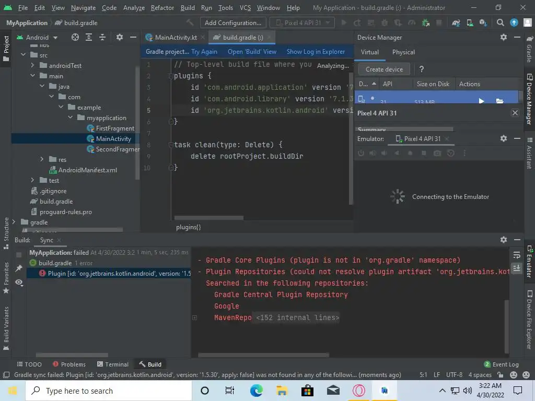Open Microsoft Edge from the taskbar

click(256, 391)
